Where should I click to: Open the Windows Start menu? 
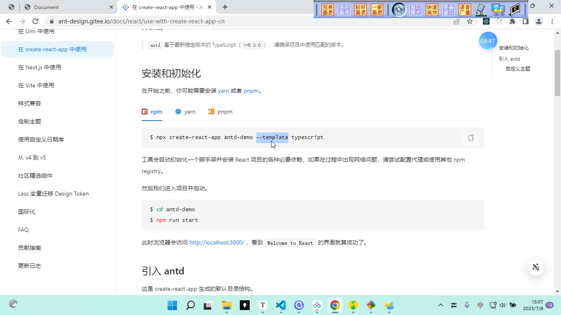click(172, 305)
